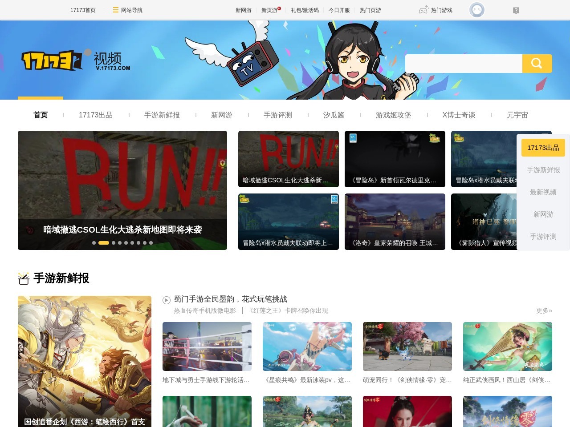Image resolution: width=570 pixels, height=427 pixels.
Task: Click the play icon beside 蜀门手游全民墨韵
Action: (x=167, y=300)
